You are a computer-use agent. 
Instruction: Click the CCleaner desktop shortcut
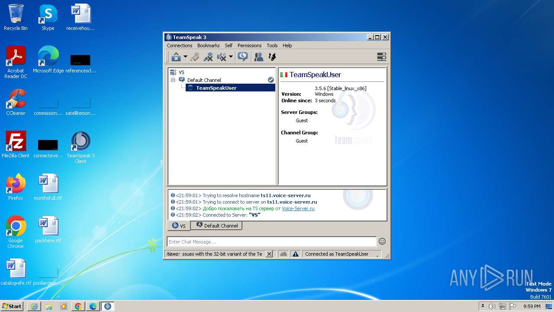(x=16, y=102)
